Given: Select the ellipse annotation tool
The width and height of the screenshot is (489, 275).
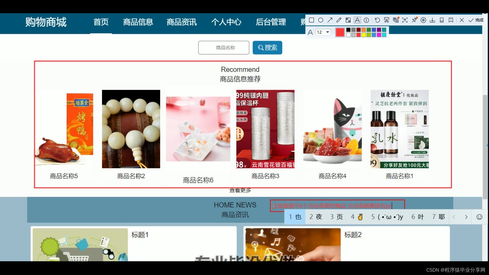Looking at the screenshot, I should tap(321, 20).
